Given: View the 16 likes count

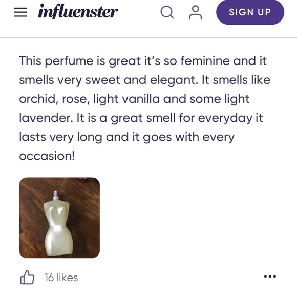Looking at the screenshot, I should click(61, 278).
